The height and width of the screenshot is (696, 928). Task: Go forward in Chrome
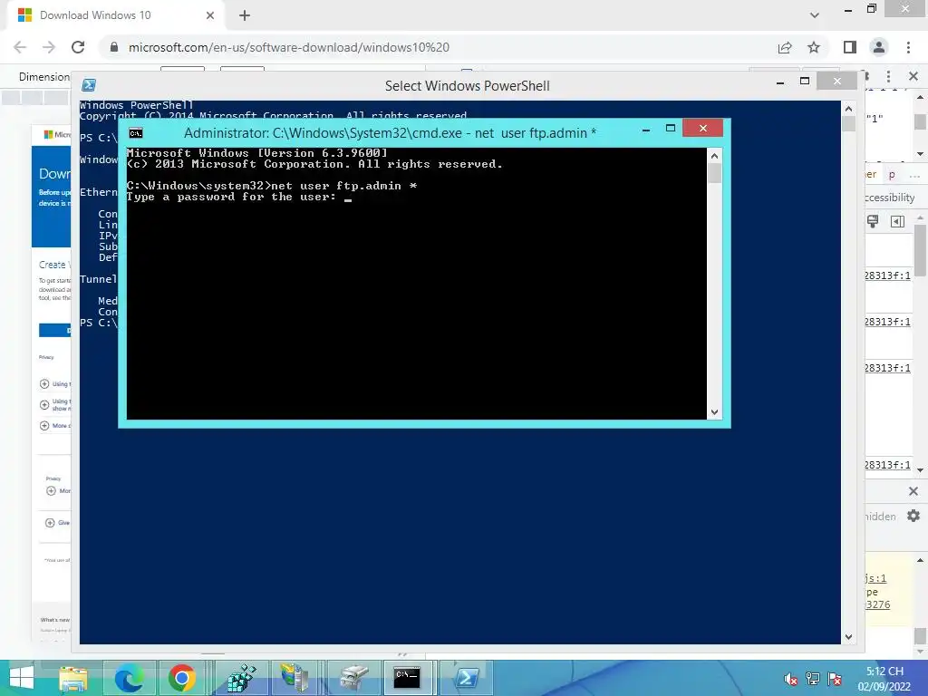[x=49, y=47]
